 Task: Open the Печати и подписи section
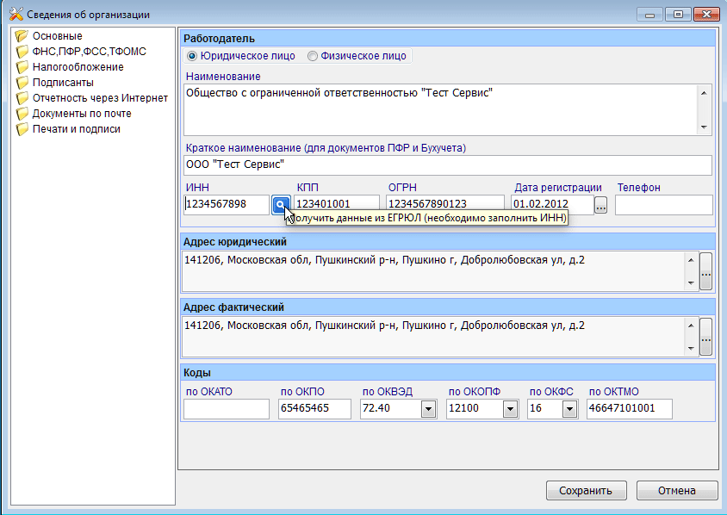coord(76,129)
